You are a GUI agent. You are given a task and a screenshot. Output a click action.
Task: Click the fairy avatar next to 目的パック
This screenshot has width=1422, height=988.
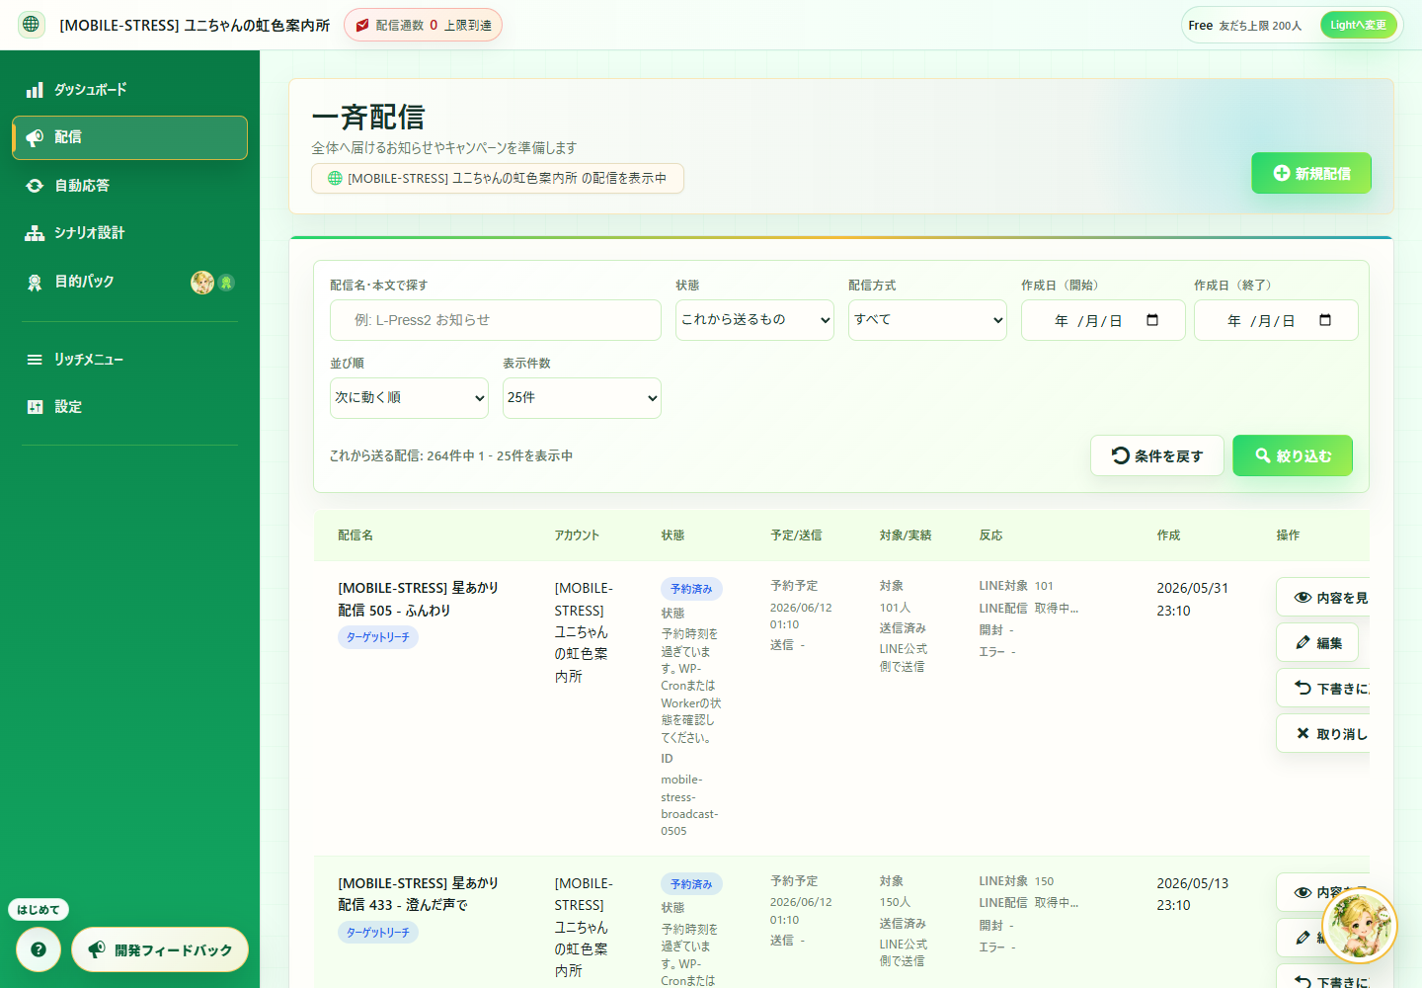tap(202, 283)
